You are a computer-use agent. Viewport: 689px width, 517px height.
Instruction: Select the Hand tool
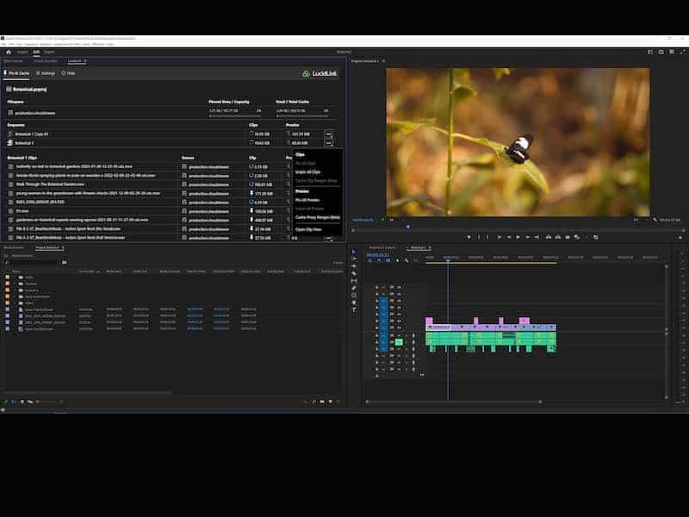(x=353, y=302)
